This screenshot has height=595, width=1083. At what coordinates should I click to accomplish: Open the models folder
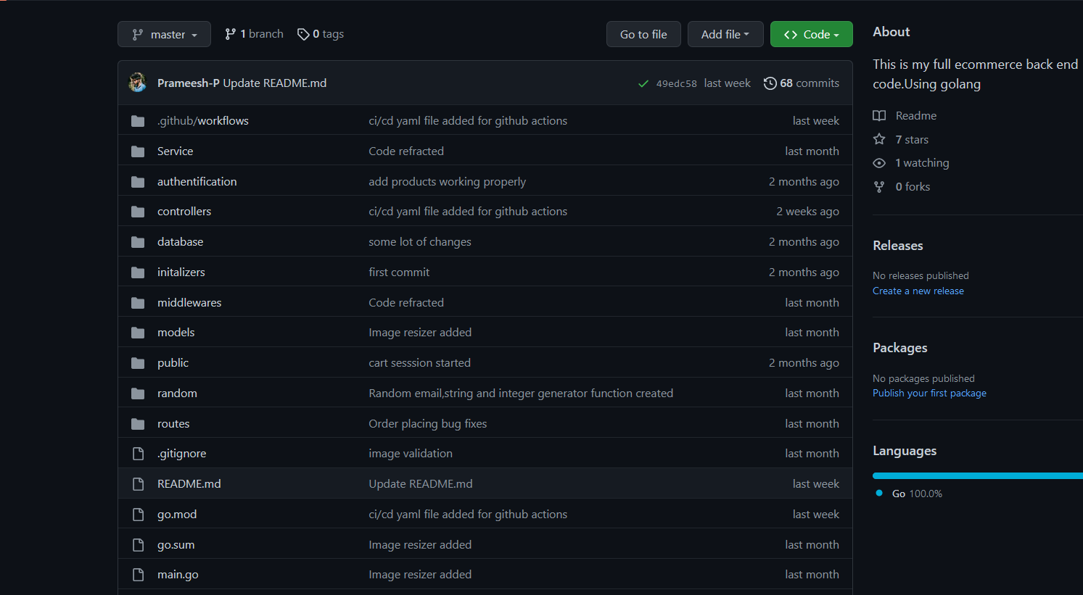coord(176,333)
